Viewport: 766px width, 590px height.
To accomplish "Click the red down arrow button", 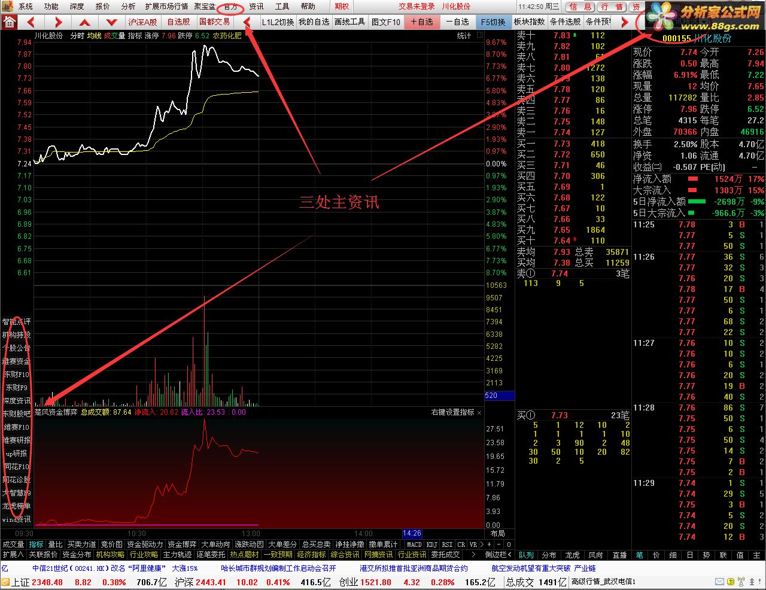I will (x=112, y=22).
